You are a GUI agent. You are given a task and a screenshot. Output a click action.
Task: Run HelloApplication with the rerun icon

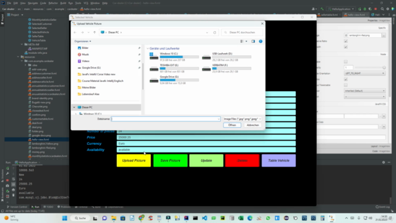[x=359, y=9]
